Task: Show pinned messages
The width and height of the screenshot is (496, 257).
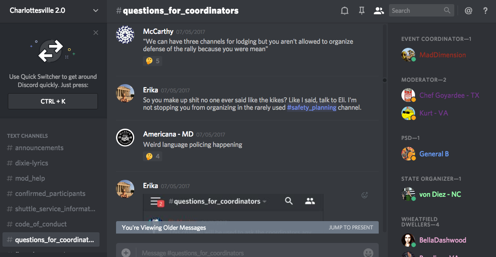Action: coord(361,11)
